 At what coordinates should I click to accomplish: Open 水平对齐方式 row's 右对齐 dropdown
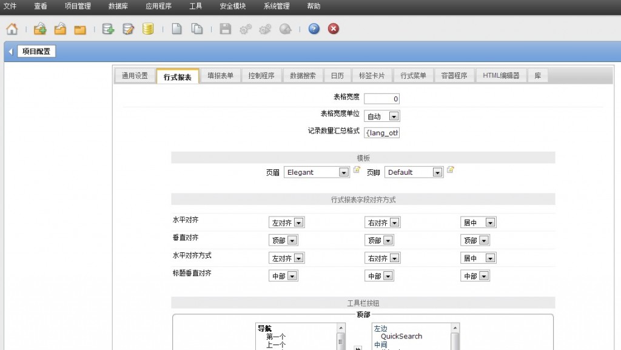(x=382, y=258)
